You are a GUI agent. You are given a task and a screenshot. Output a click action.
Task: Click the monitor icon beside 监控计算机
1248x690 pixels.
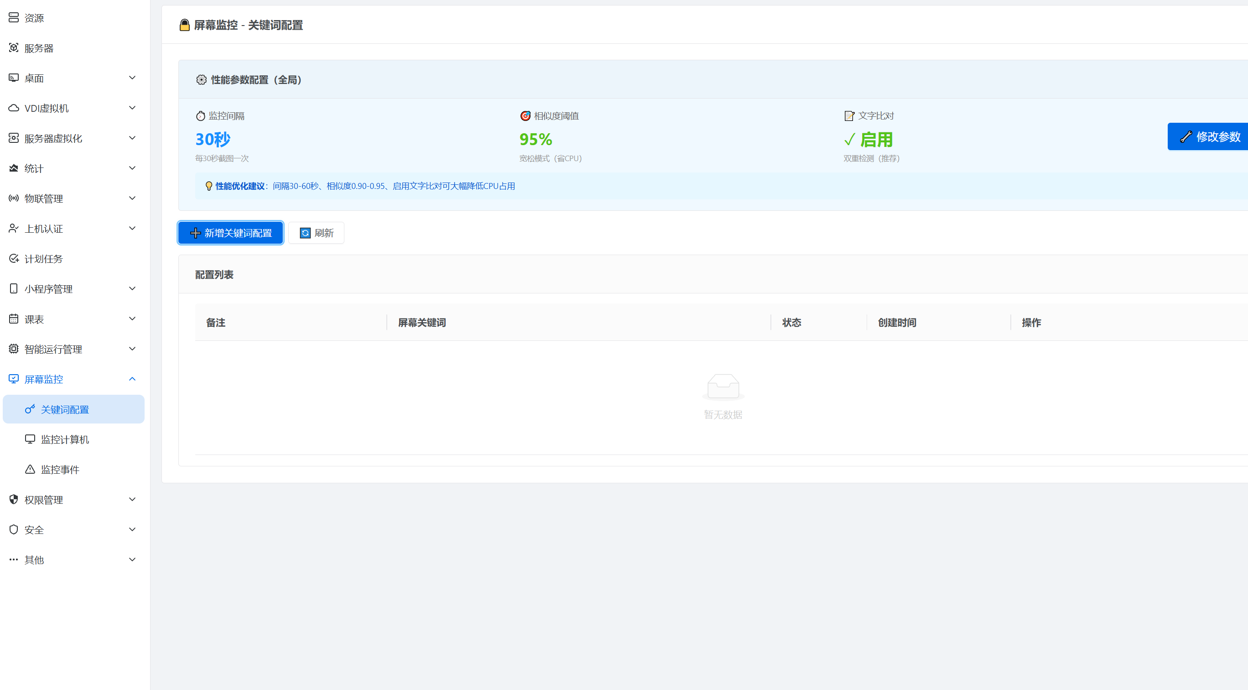point(30,439)
